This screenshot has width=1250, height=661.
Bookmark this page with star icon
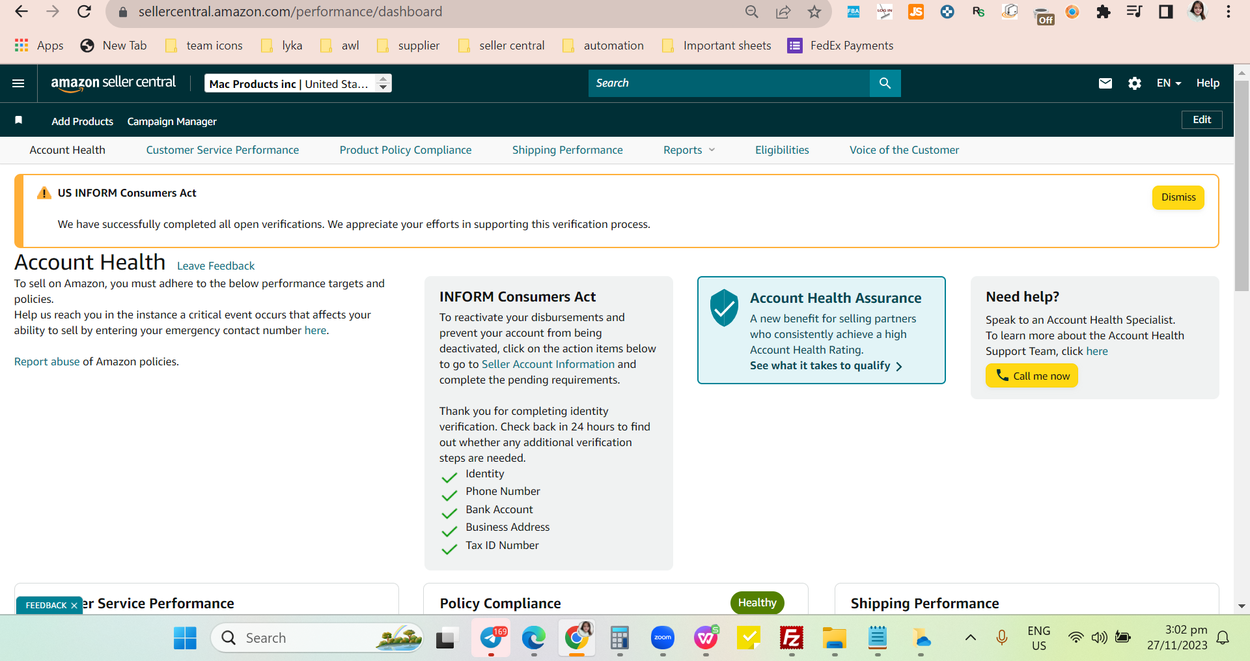[x=814, y=12]
